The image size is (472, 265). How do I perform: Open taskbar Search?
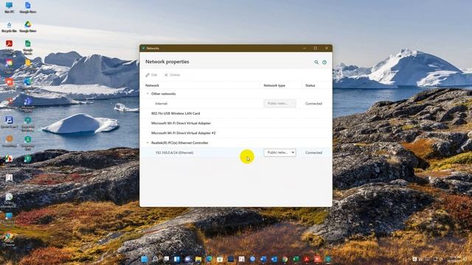coord(156,259)
